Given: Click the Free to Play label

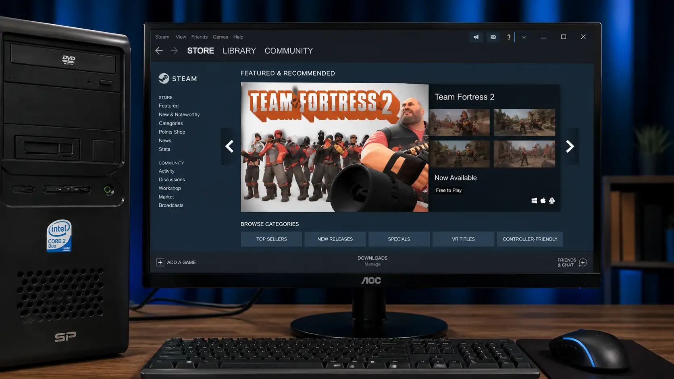Looking at the screenshot, I should (449, 191).
